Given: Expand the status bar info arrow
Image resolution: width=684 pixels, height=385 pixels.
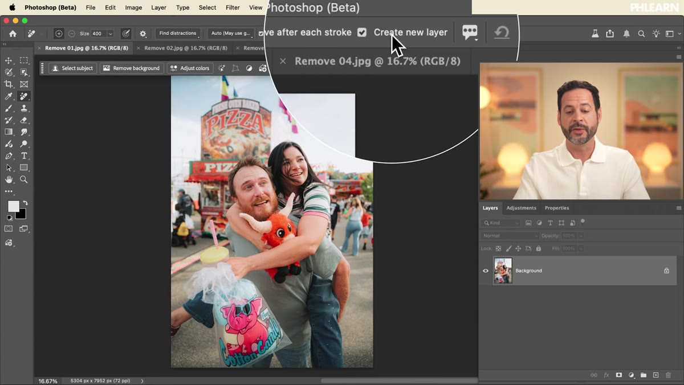Looking at the screenshot, I should click(142, 380).
